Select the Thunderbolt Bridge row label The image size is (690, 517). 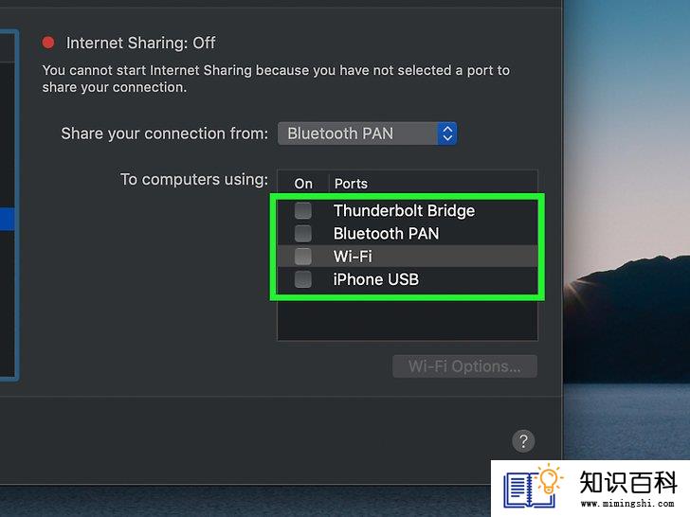pyautogui.click(x=404, y=210)
